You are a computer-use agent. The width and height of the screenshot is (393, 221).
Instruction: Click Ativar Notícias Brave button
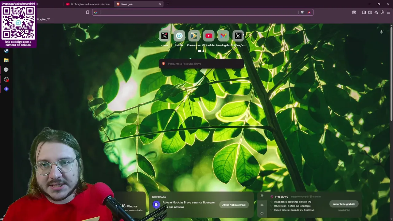[x=234, y=205]
